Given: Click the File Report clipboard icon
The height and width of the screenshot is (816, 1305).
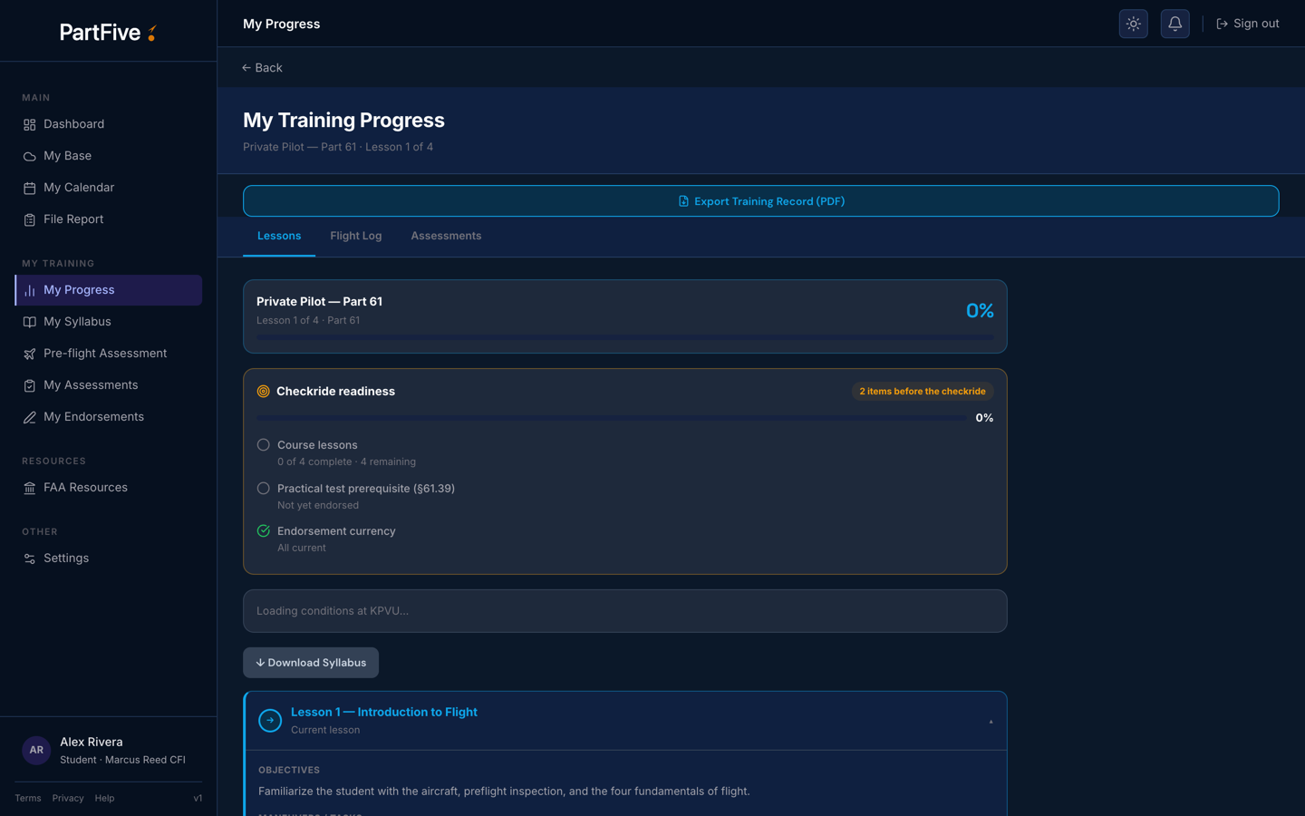Looking at the screenshot, I should pyautogui.click(x=30, y=219).
